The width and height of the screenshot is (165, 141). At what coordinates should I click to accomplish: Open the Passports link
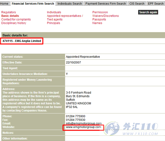pos(99,19)
